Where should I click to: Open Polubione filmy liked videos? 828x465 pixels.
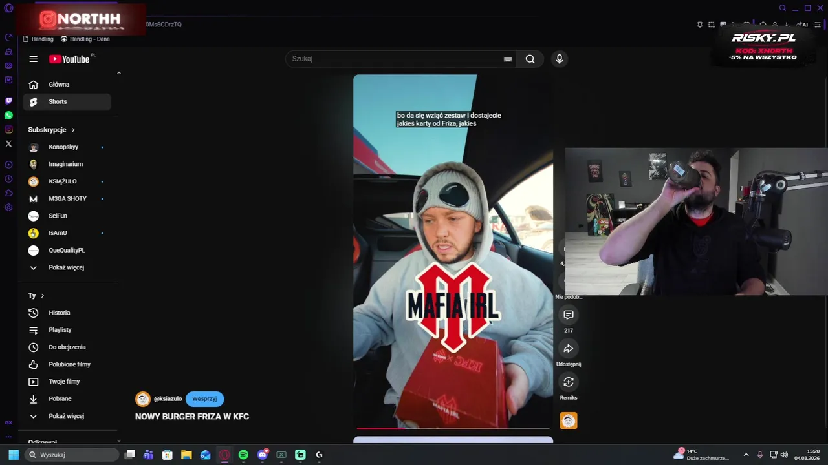[x=67, y=364]
